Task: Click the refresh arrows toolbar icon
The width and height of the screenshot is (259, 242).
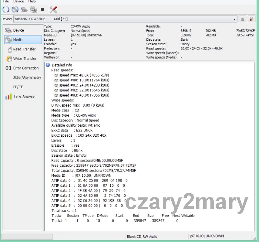Action: (x=6, y=9)
